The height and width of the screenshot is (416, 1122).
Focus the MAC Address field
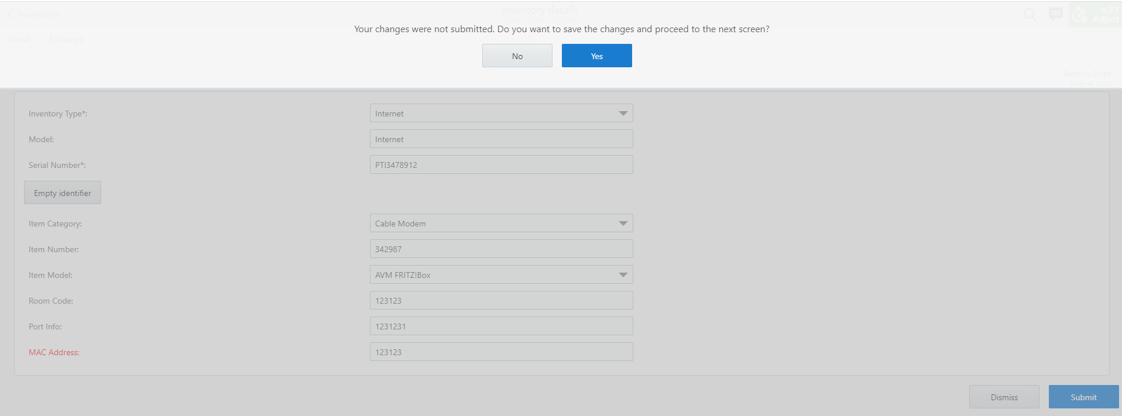coord(501,352)
